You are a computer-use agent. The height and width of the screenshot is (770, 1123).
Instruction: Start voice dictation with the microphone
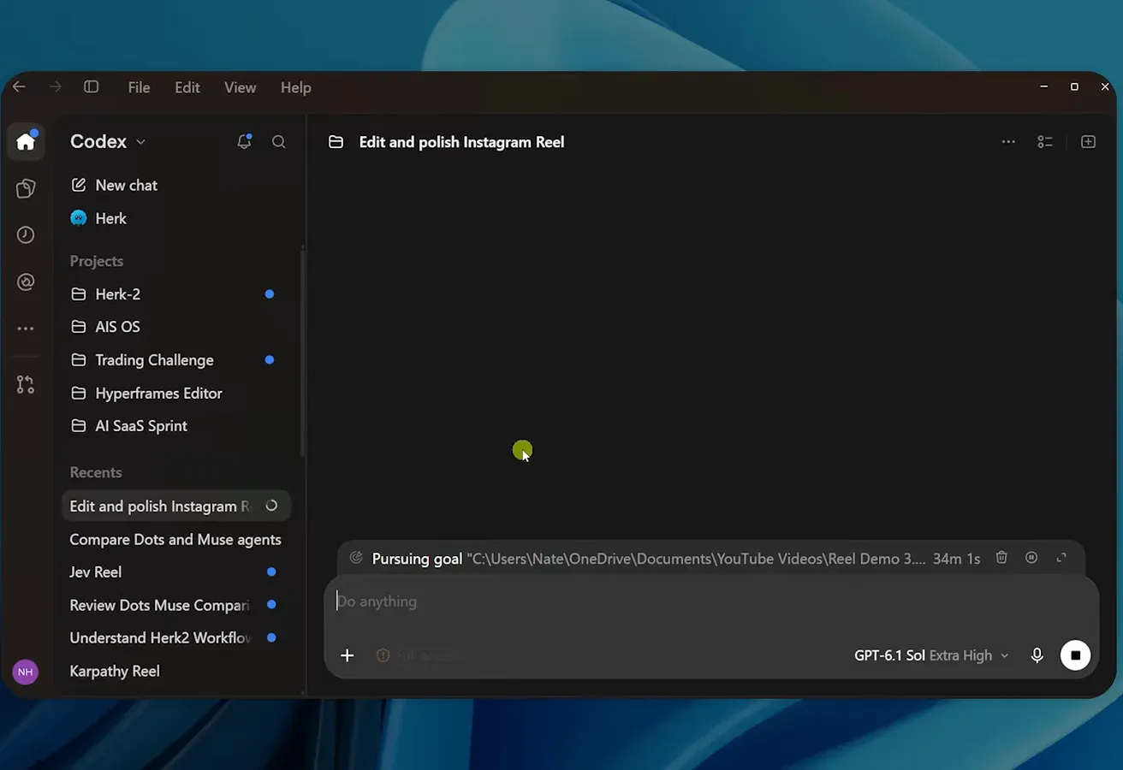(1037, 655)
